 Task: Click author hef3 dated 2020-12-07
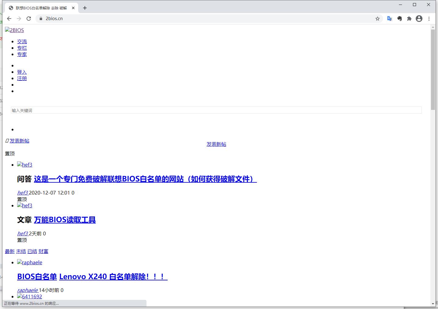tap(23, 193)
